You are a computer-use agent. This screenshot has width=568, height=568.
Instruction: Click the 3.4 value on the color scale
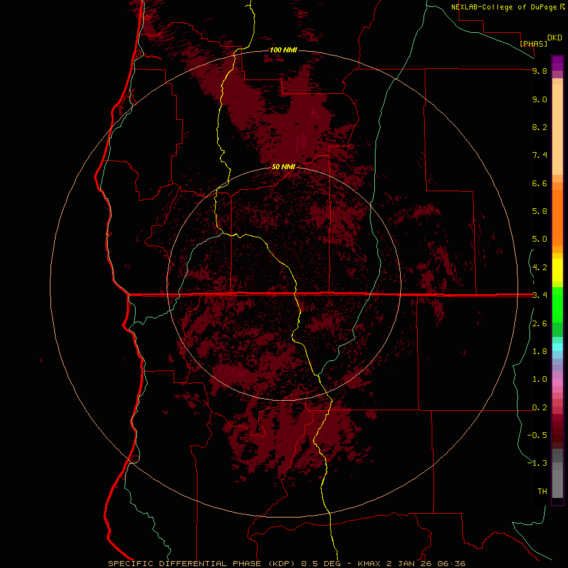point(540,295)
